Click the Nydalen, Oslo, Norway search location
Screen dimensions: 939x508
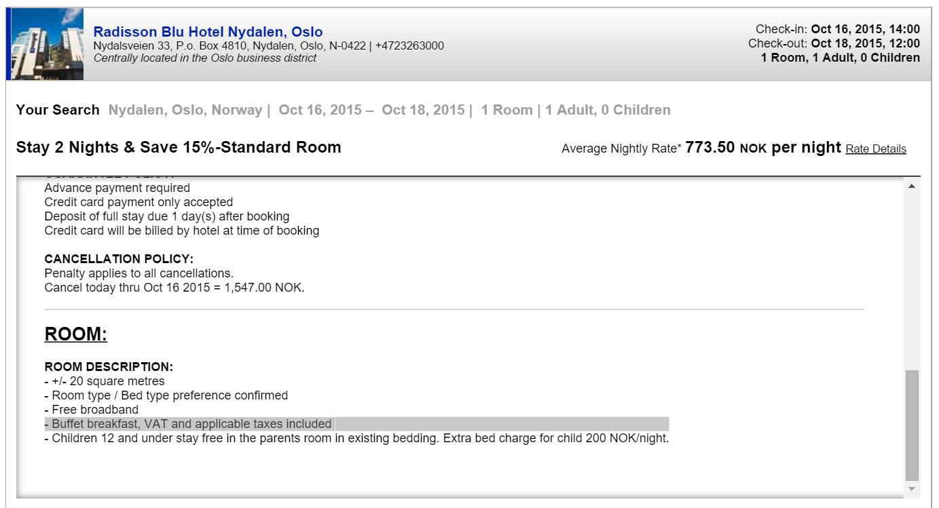[185, 110]
